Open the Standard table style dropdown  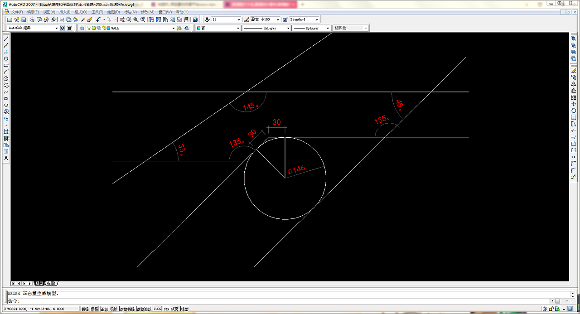click(316, 19)
